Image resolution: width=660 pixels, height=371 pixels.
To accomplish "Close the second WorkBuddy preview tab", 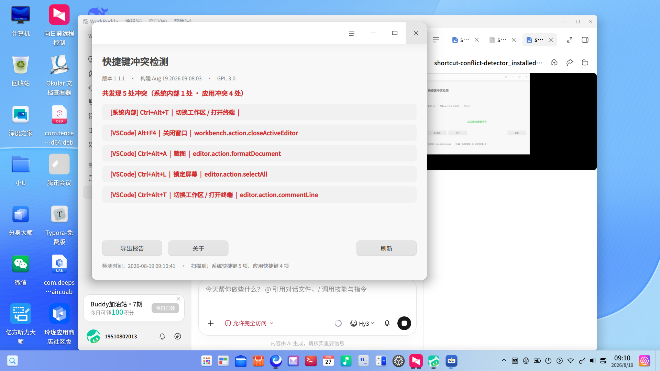I will click(x=514, y=40).
